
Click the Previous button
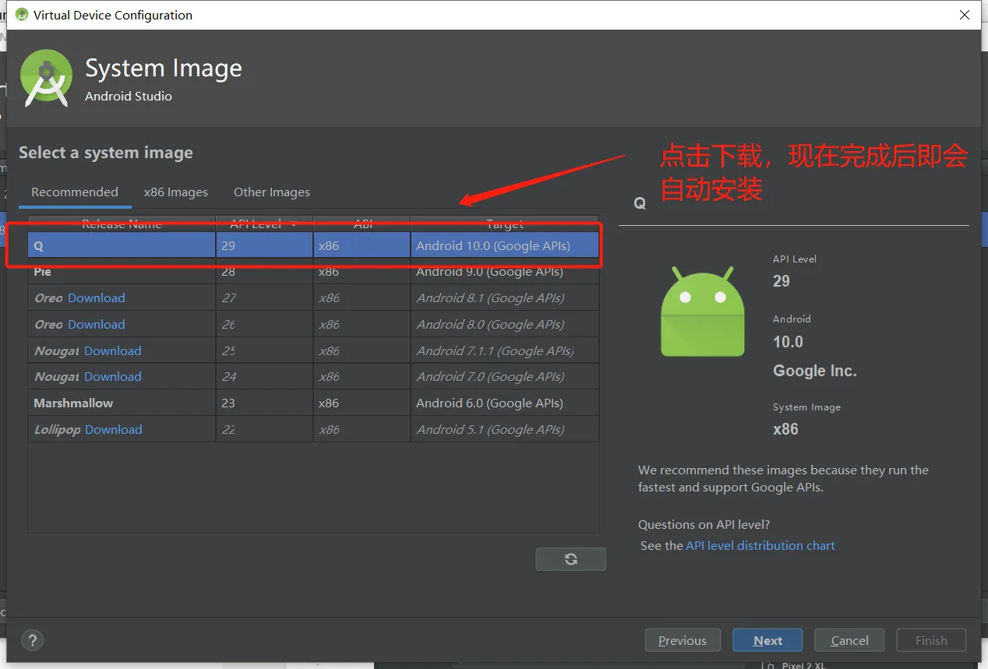tap(683, 640)
